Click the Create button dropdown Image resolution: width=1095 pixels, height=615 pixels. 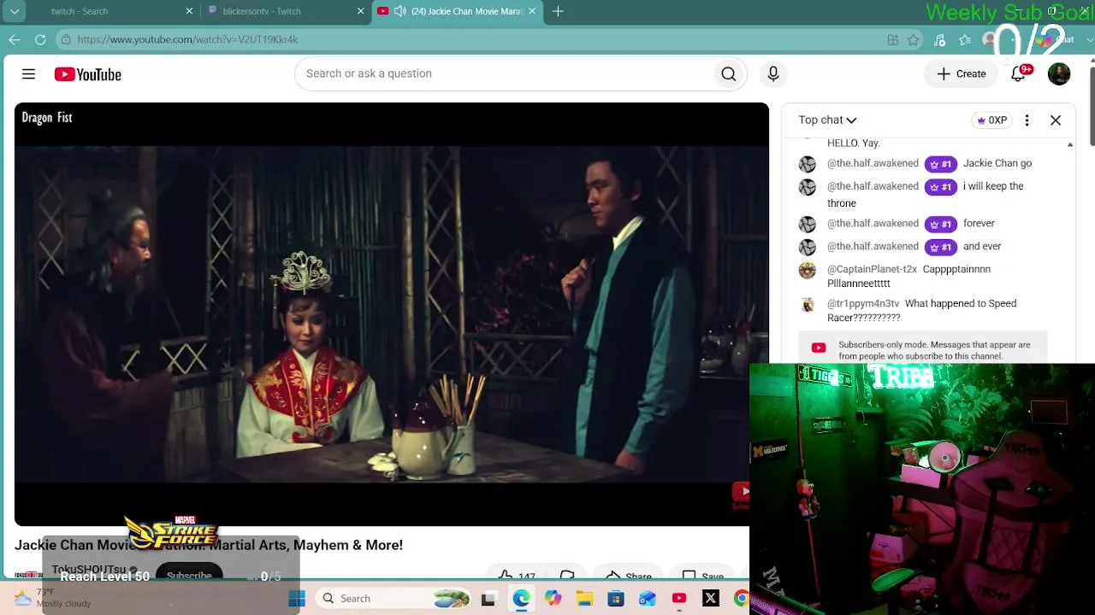pos(962,74)
